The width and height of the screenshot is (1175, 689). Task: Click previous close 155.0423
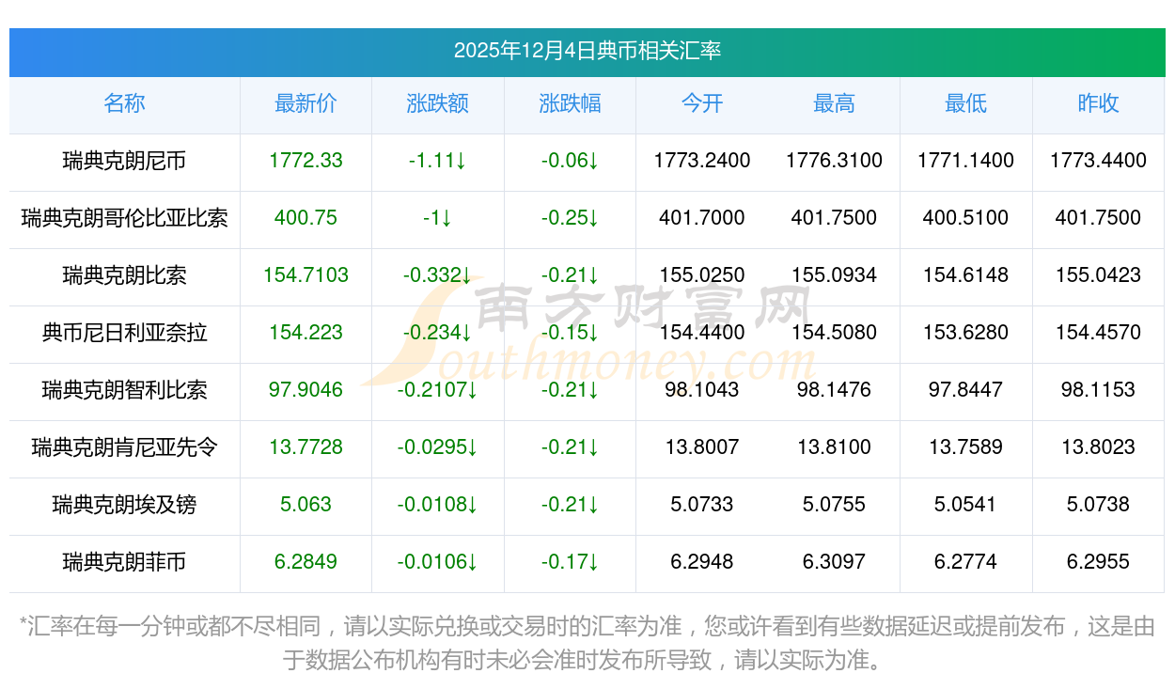1098,275
